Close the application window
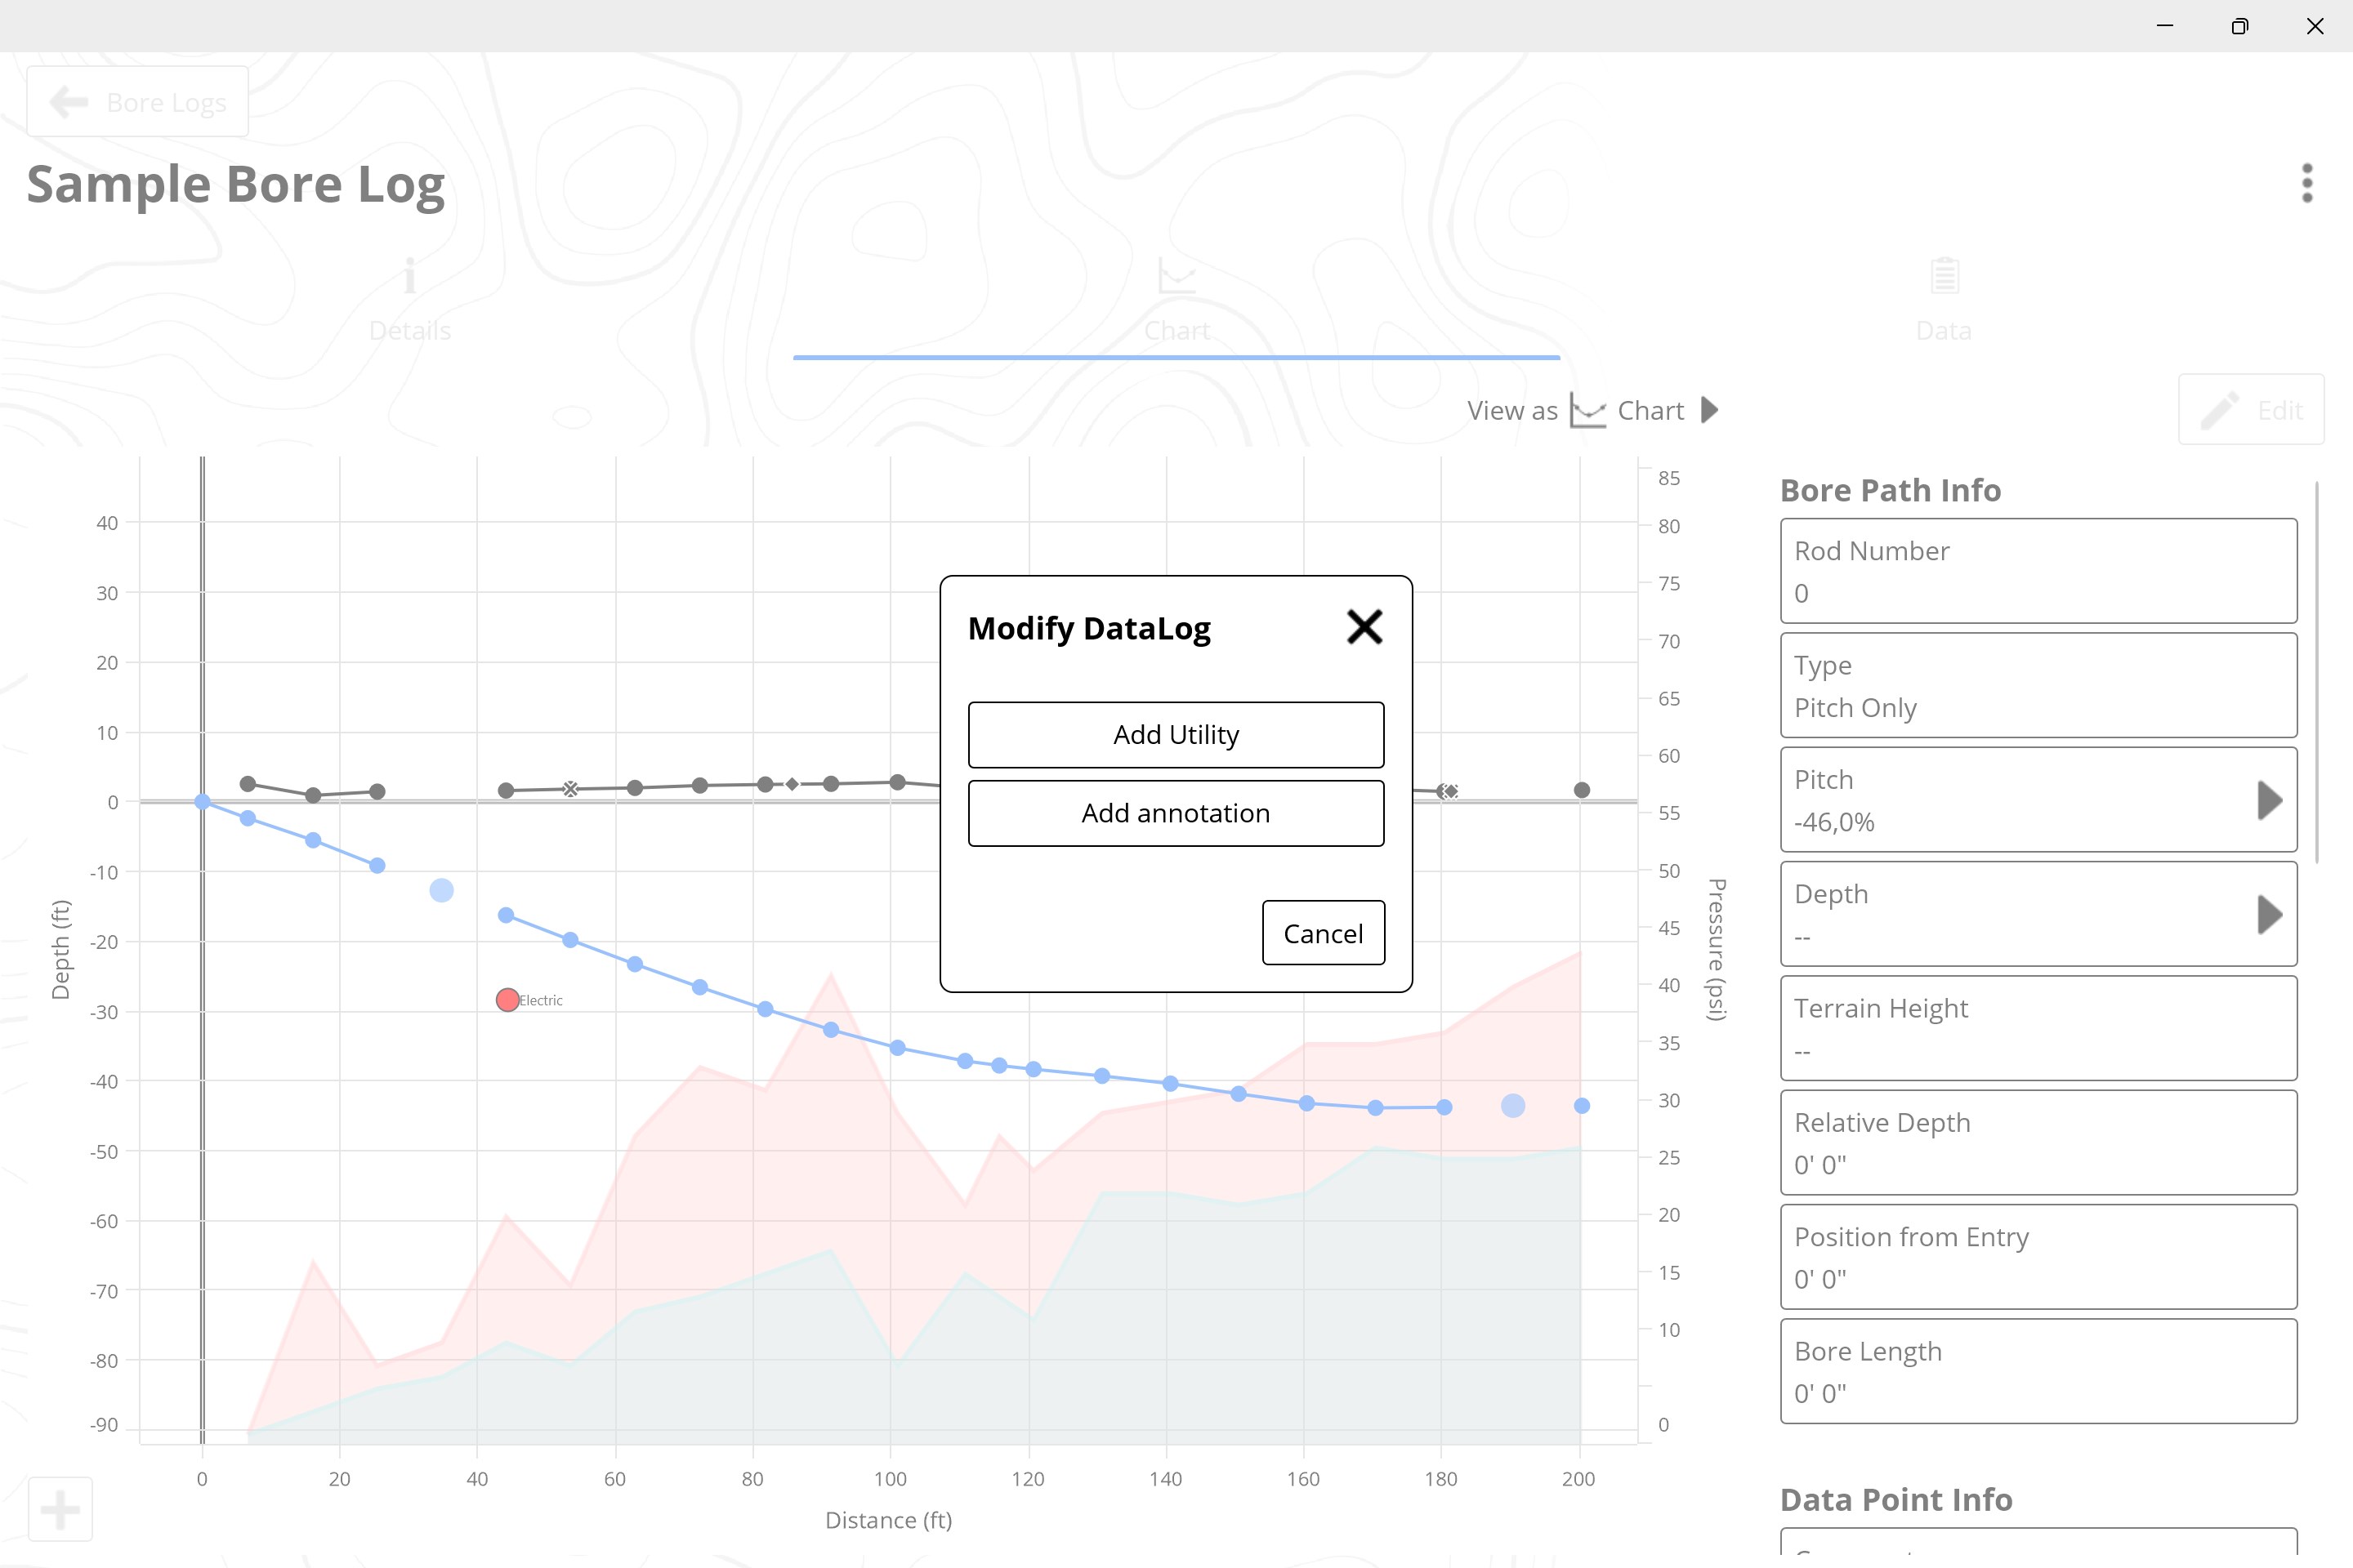 click(x=2315, y=26)
